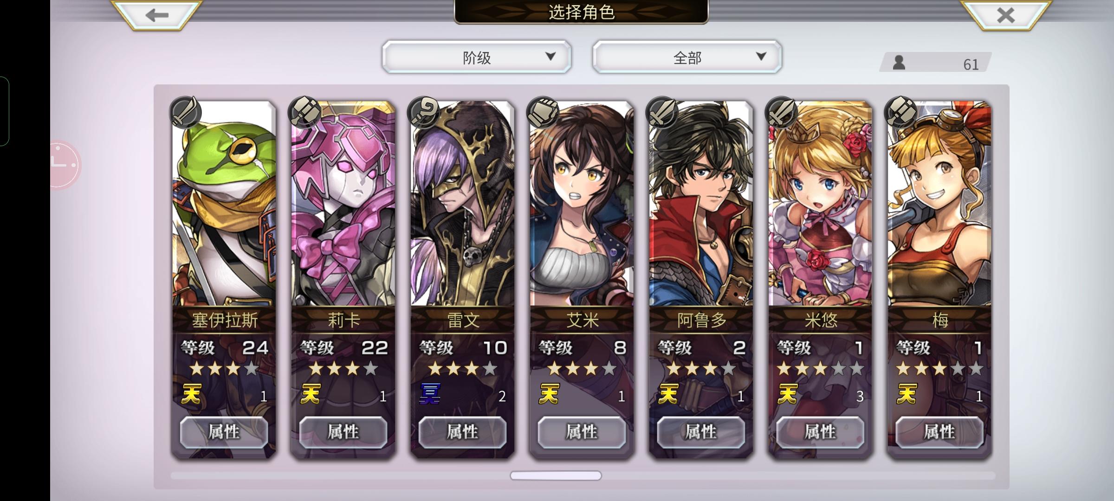Screen dimensions: 1114x501
Task: Click the 天 element badge on 米悠
Action: (x=787, y=394)
